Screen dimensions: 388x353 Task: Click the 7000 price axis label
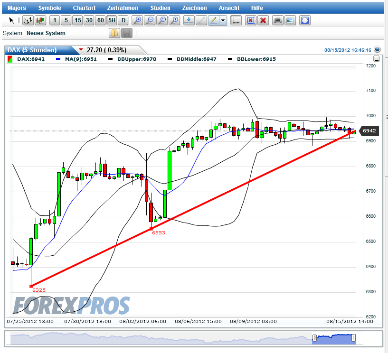[371, 116]
